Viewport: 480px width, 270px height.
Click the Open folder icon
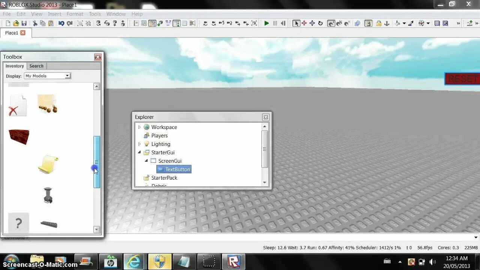[16, 23]
